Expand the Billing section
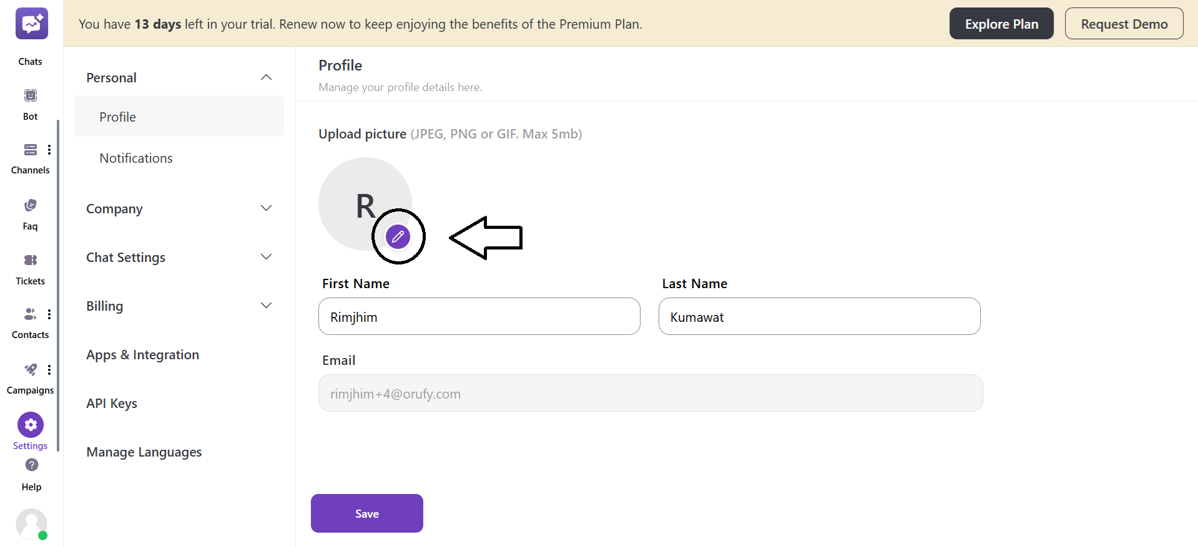 point(179,306)
